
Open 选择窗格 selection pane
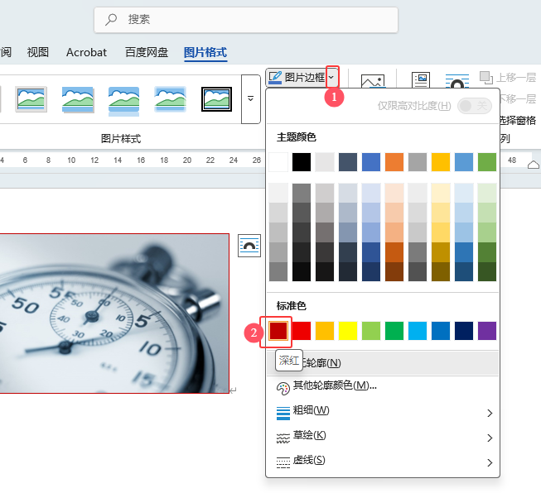(518, 120)
